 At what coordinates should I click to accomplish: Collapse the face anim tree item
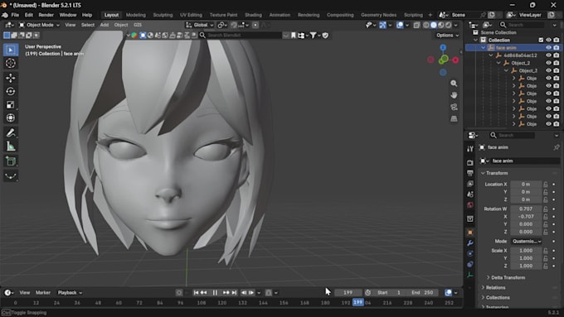click(484, 48)
